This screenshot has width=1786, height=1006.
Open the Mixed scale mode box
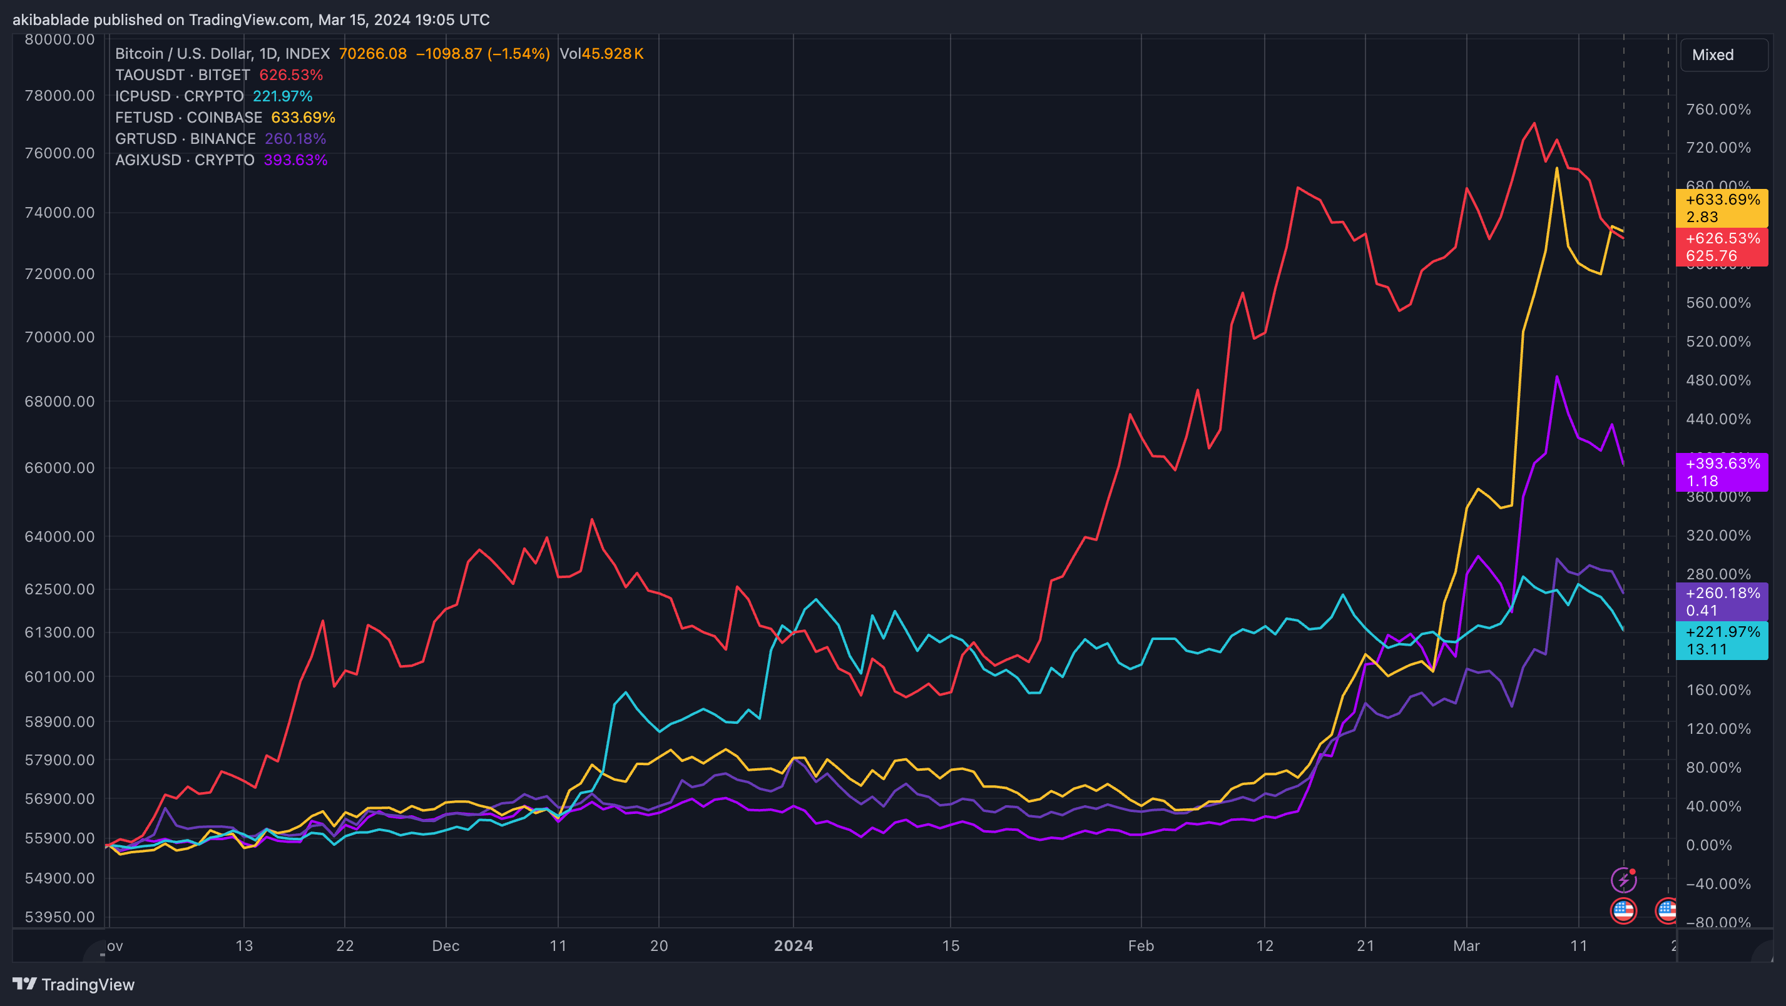click(x=1723, y=55)
